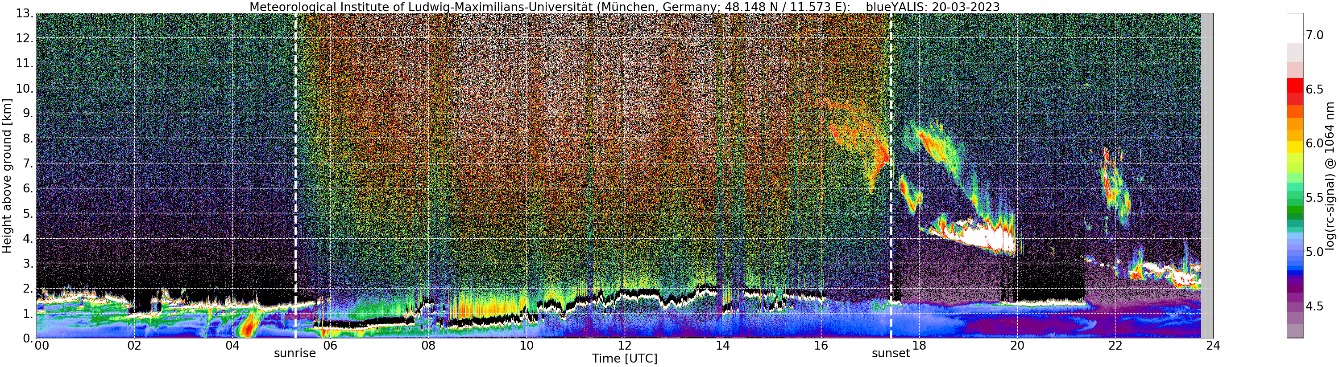Click the height axis tick label 0.
The width and height of the screenshot is (1339, 367).
(x=27, y=338)
